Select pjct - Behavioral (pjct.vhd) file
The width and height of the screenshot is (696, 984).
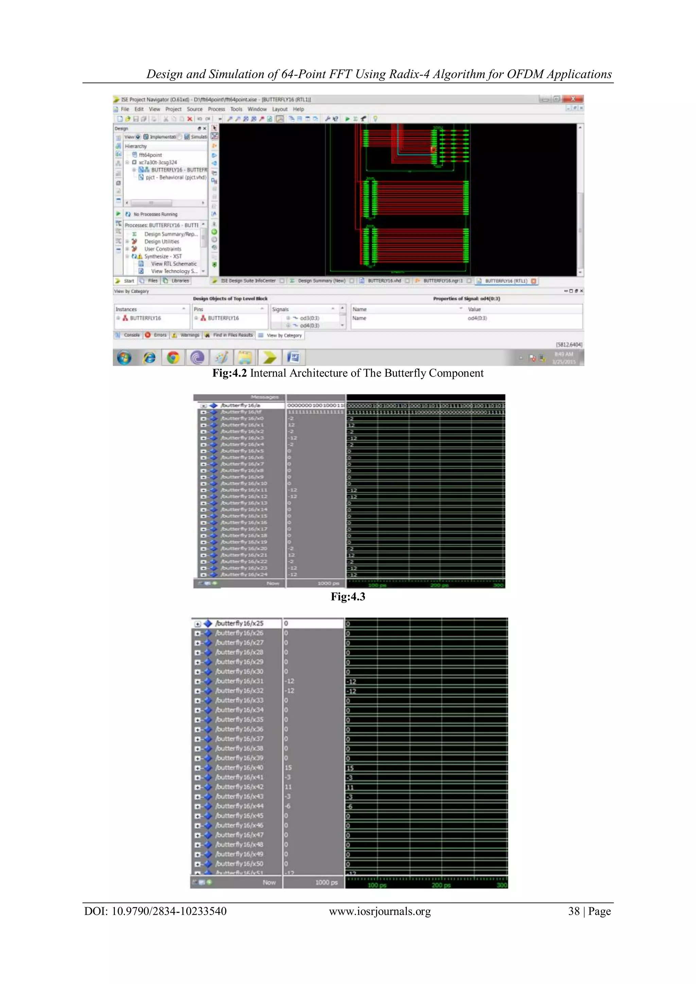(176, 177)
